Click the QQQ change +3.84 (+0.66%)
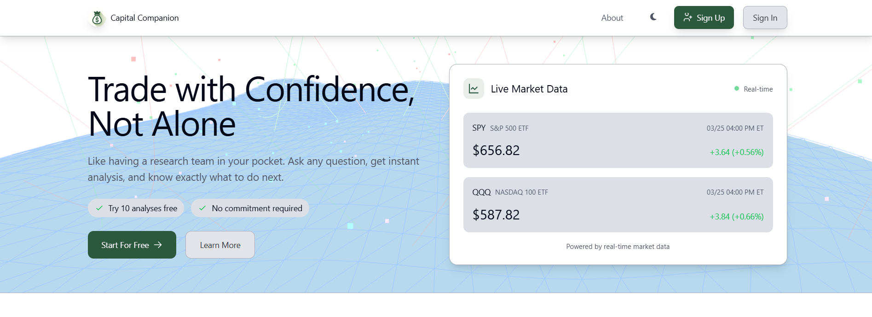 click(x=737, y=217)
